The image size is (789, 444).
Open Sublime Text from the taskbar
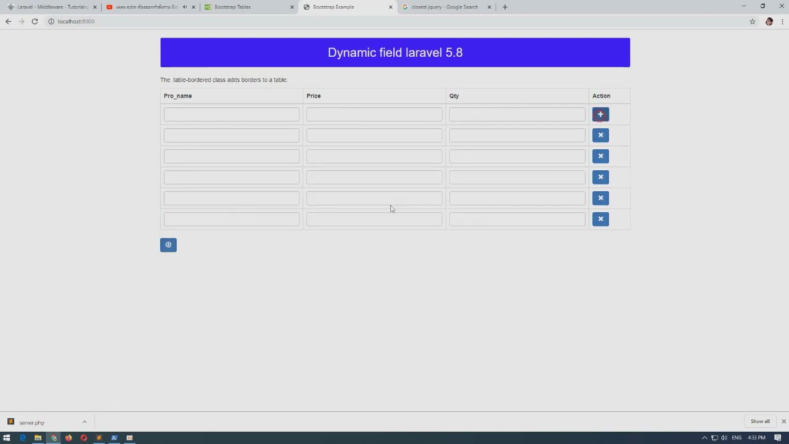pyautogui.click(x=99, y=438)
